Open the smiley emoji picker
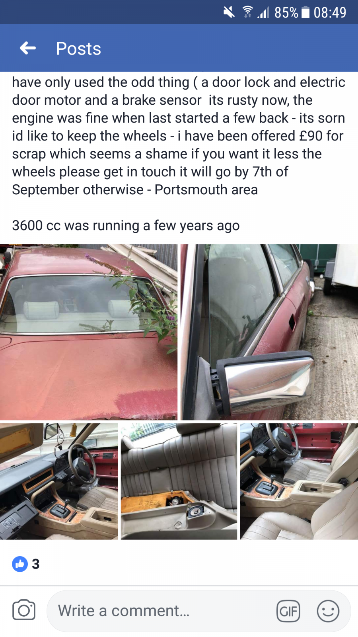 328,611
